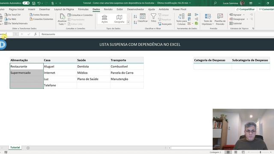
Task: Click the Data Validation icon
Action: coord(189,23)
